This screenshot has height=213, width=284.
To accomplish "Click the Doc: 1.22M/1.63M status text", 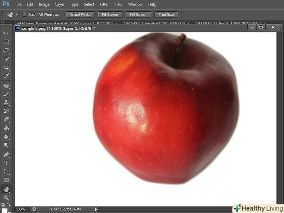I will tap(66, 209).
